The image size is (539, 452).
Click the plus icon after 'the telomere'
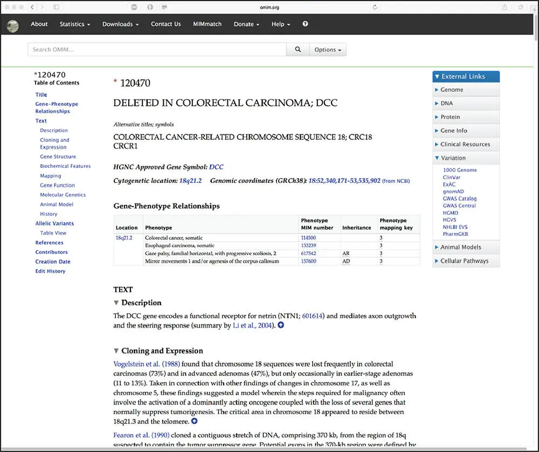[x=195, y=421]
